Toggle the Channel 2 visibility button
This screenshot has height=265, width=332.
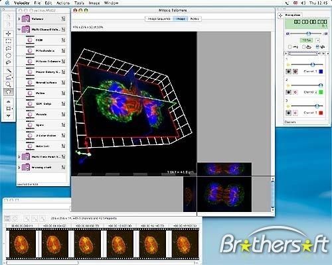click(288, 92)
